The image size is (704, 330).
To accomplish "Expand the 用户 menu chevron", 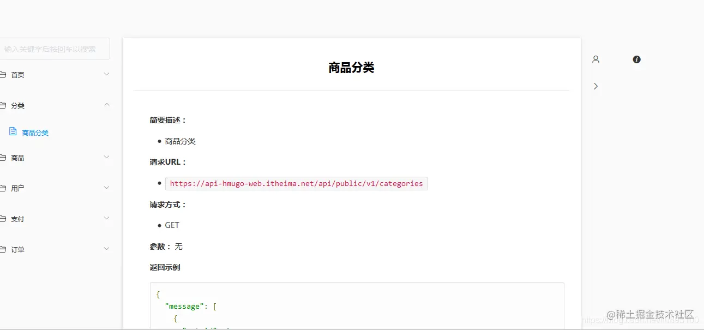I will pyautogui.click(x=106, y=188).
